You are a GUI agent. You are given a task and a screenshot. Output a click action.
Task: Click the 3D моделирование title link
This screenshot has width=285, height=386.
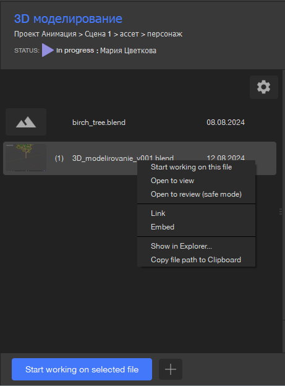pyautogui.click(x=68, y=19)
